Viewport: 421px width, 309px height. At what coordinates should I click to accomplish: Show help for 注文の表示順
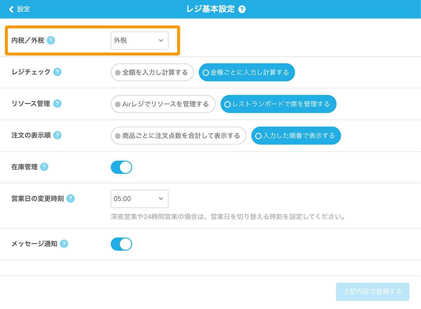pos(57,135)
